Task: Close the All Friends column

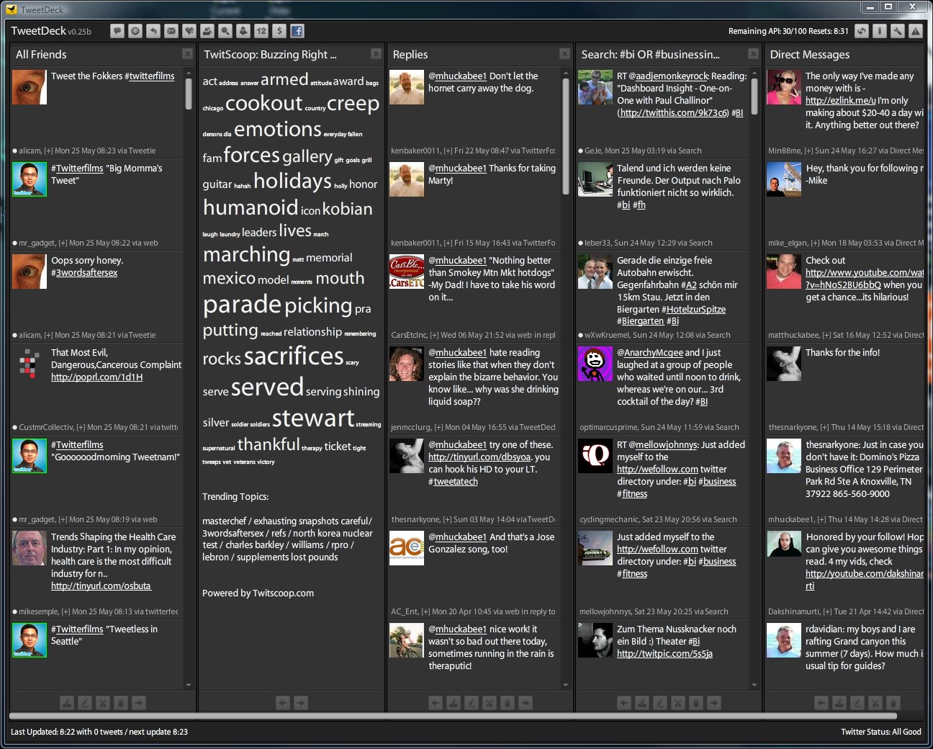Action: 187,54
